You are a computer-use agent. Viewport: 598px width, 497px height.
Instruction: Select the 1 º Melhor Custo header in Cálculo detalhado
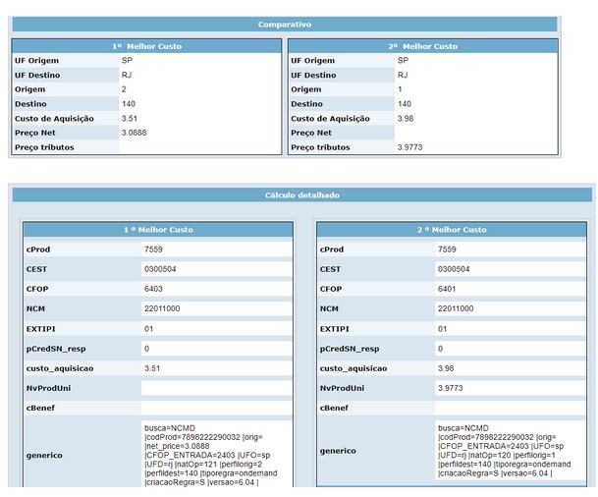158,230
